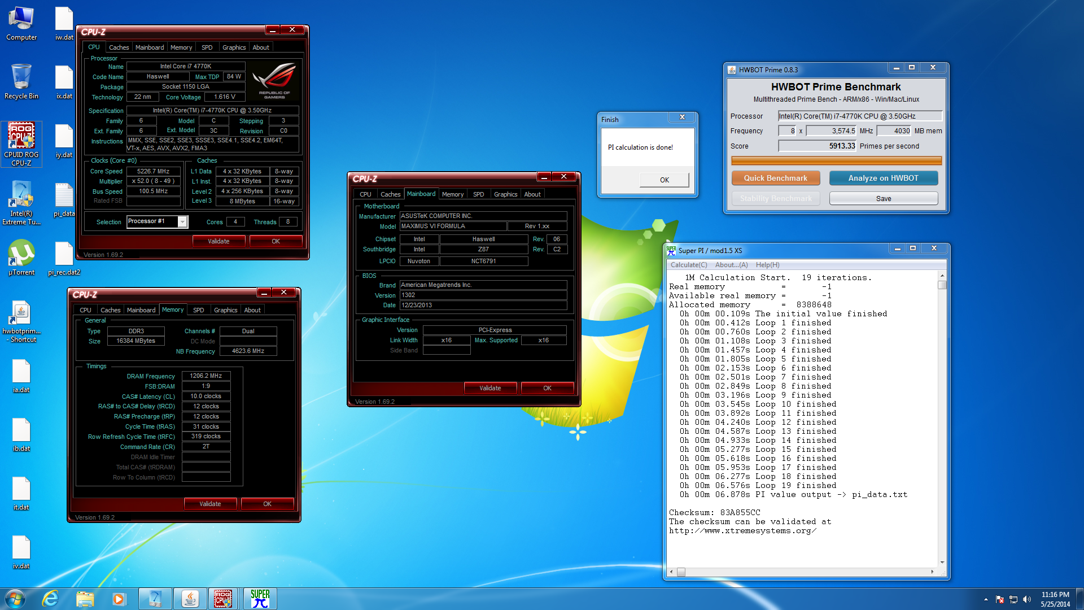The image size is (1084, 610).
Task: Launch Internet Explorer from the taskbar
Action: (50, 599)
